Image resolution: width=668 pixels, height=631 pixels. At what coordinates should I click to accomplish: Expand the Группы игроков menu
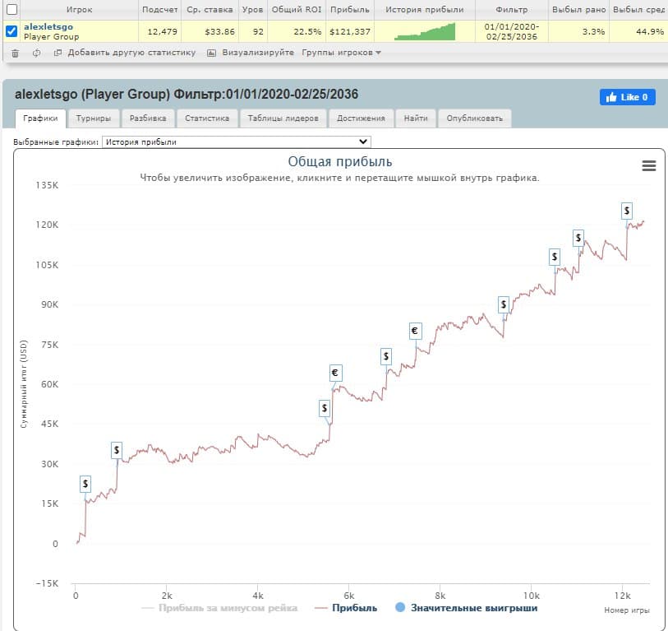[341, 53]
